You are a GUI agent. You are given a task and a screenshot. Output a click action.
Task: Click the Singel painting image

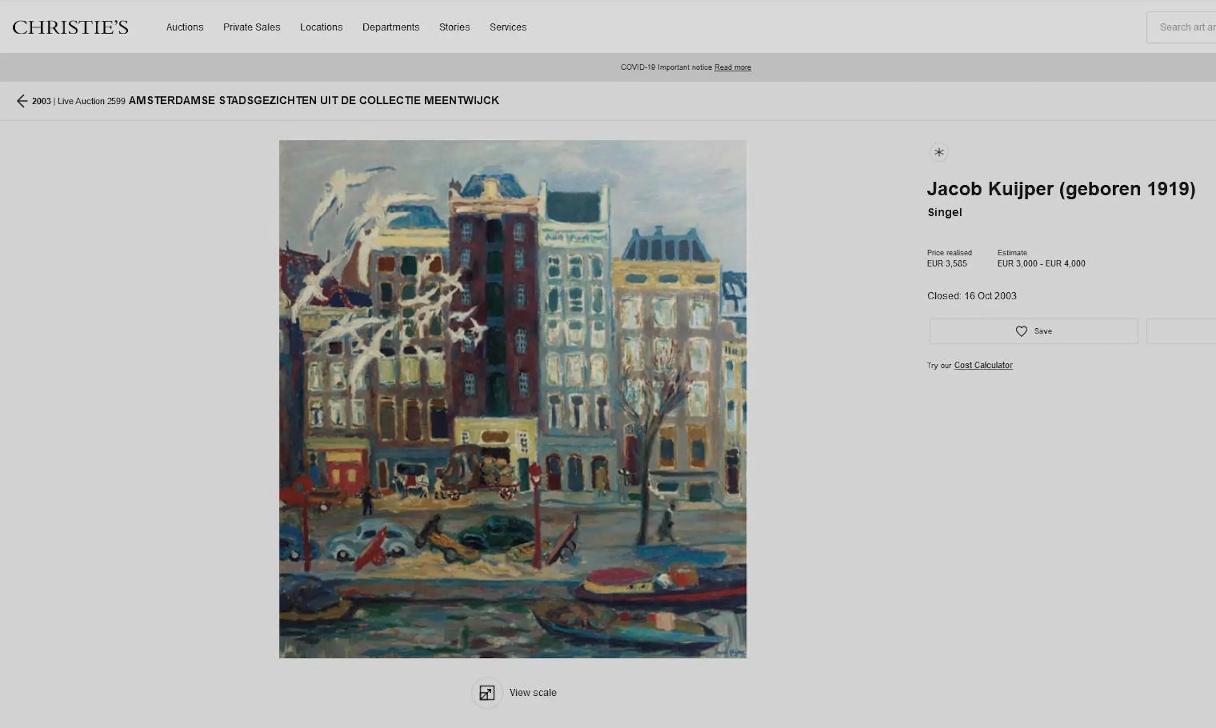click(513, 399)
